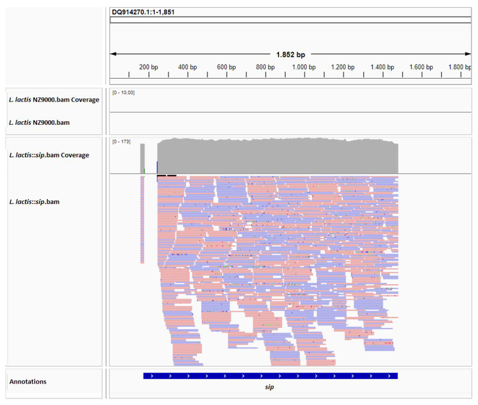
Task: Click the DQ914270.1:1-1,851 locus label
Action: pos(143,12)
